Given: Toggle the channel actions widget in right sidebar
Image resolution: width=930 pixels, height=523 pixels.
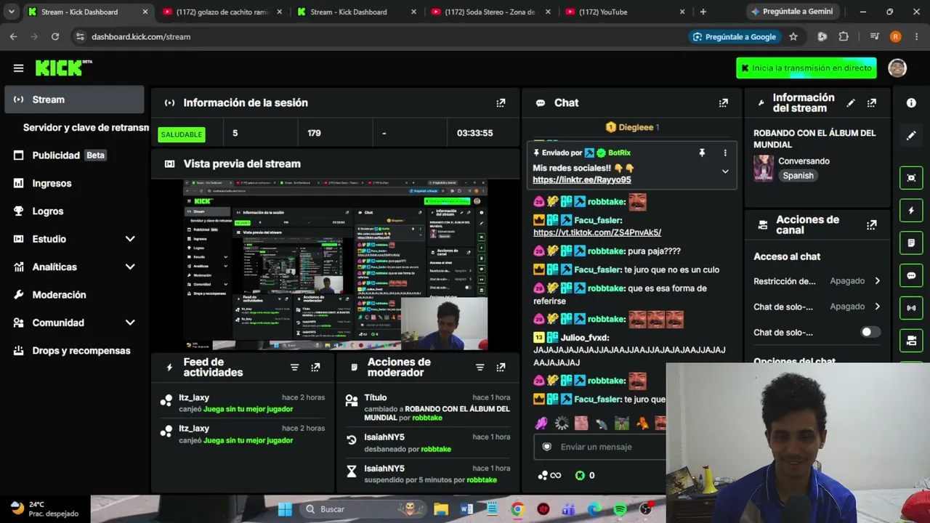Looking at the screenshot, I should (911, 340).
